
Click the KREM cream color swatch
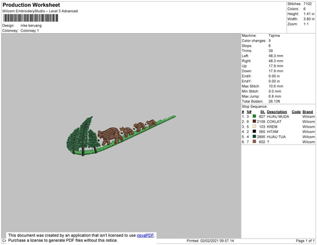click(254, 126)
